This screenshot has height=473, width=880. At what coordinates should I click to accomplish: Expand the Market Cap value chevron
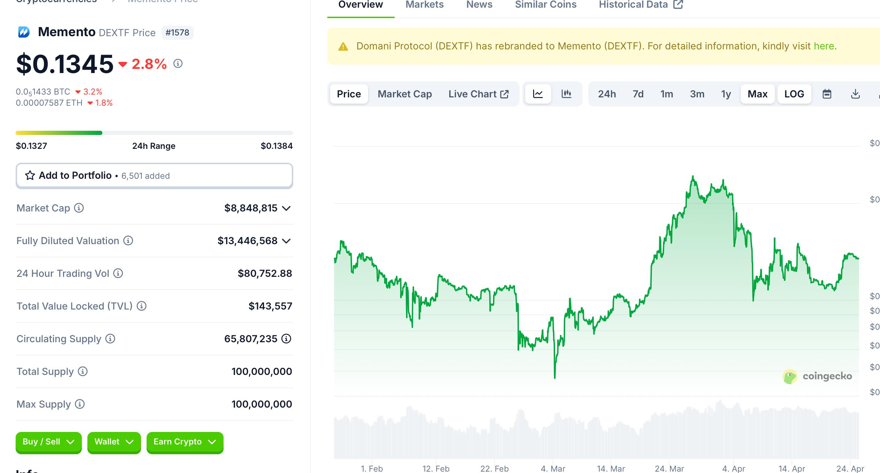click(286, 208)
